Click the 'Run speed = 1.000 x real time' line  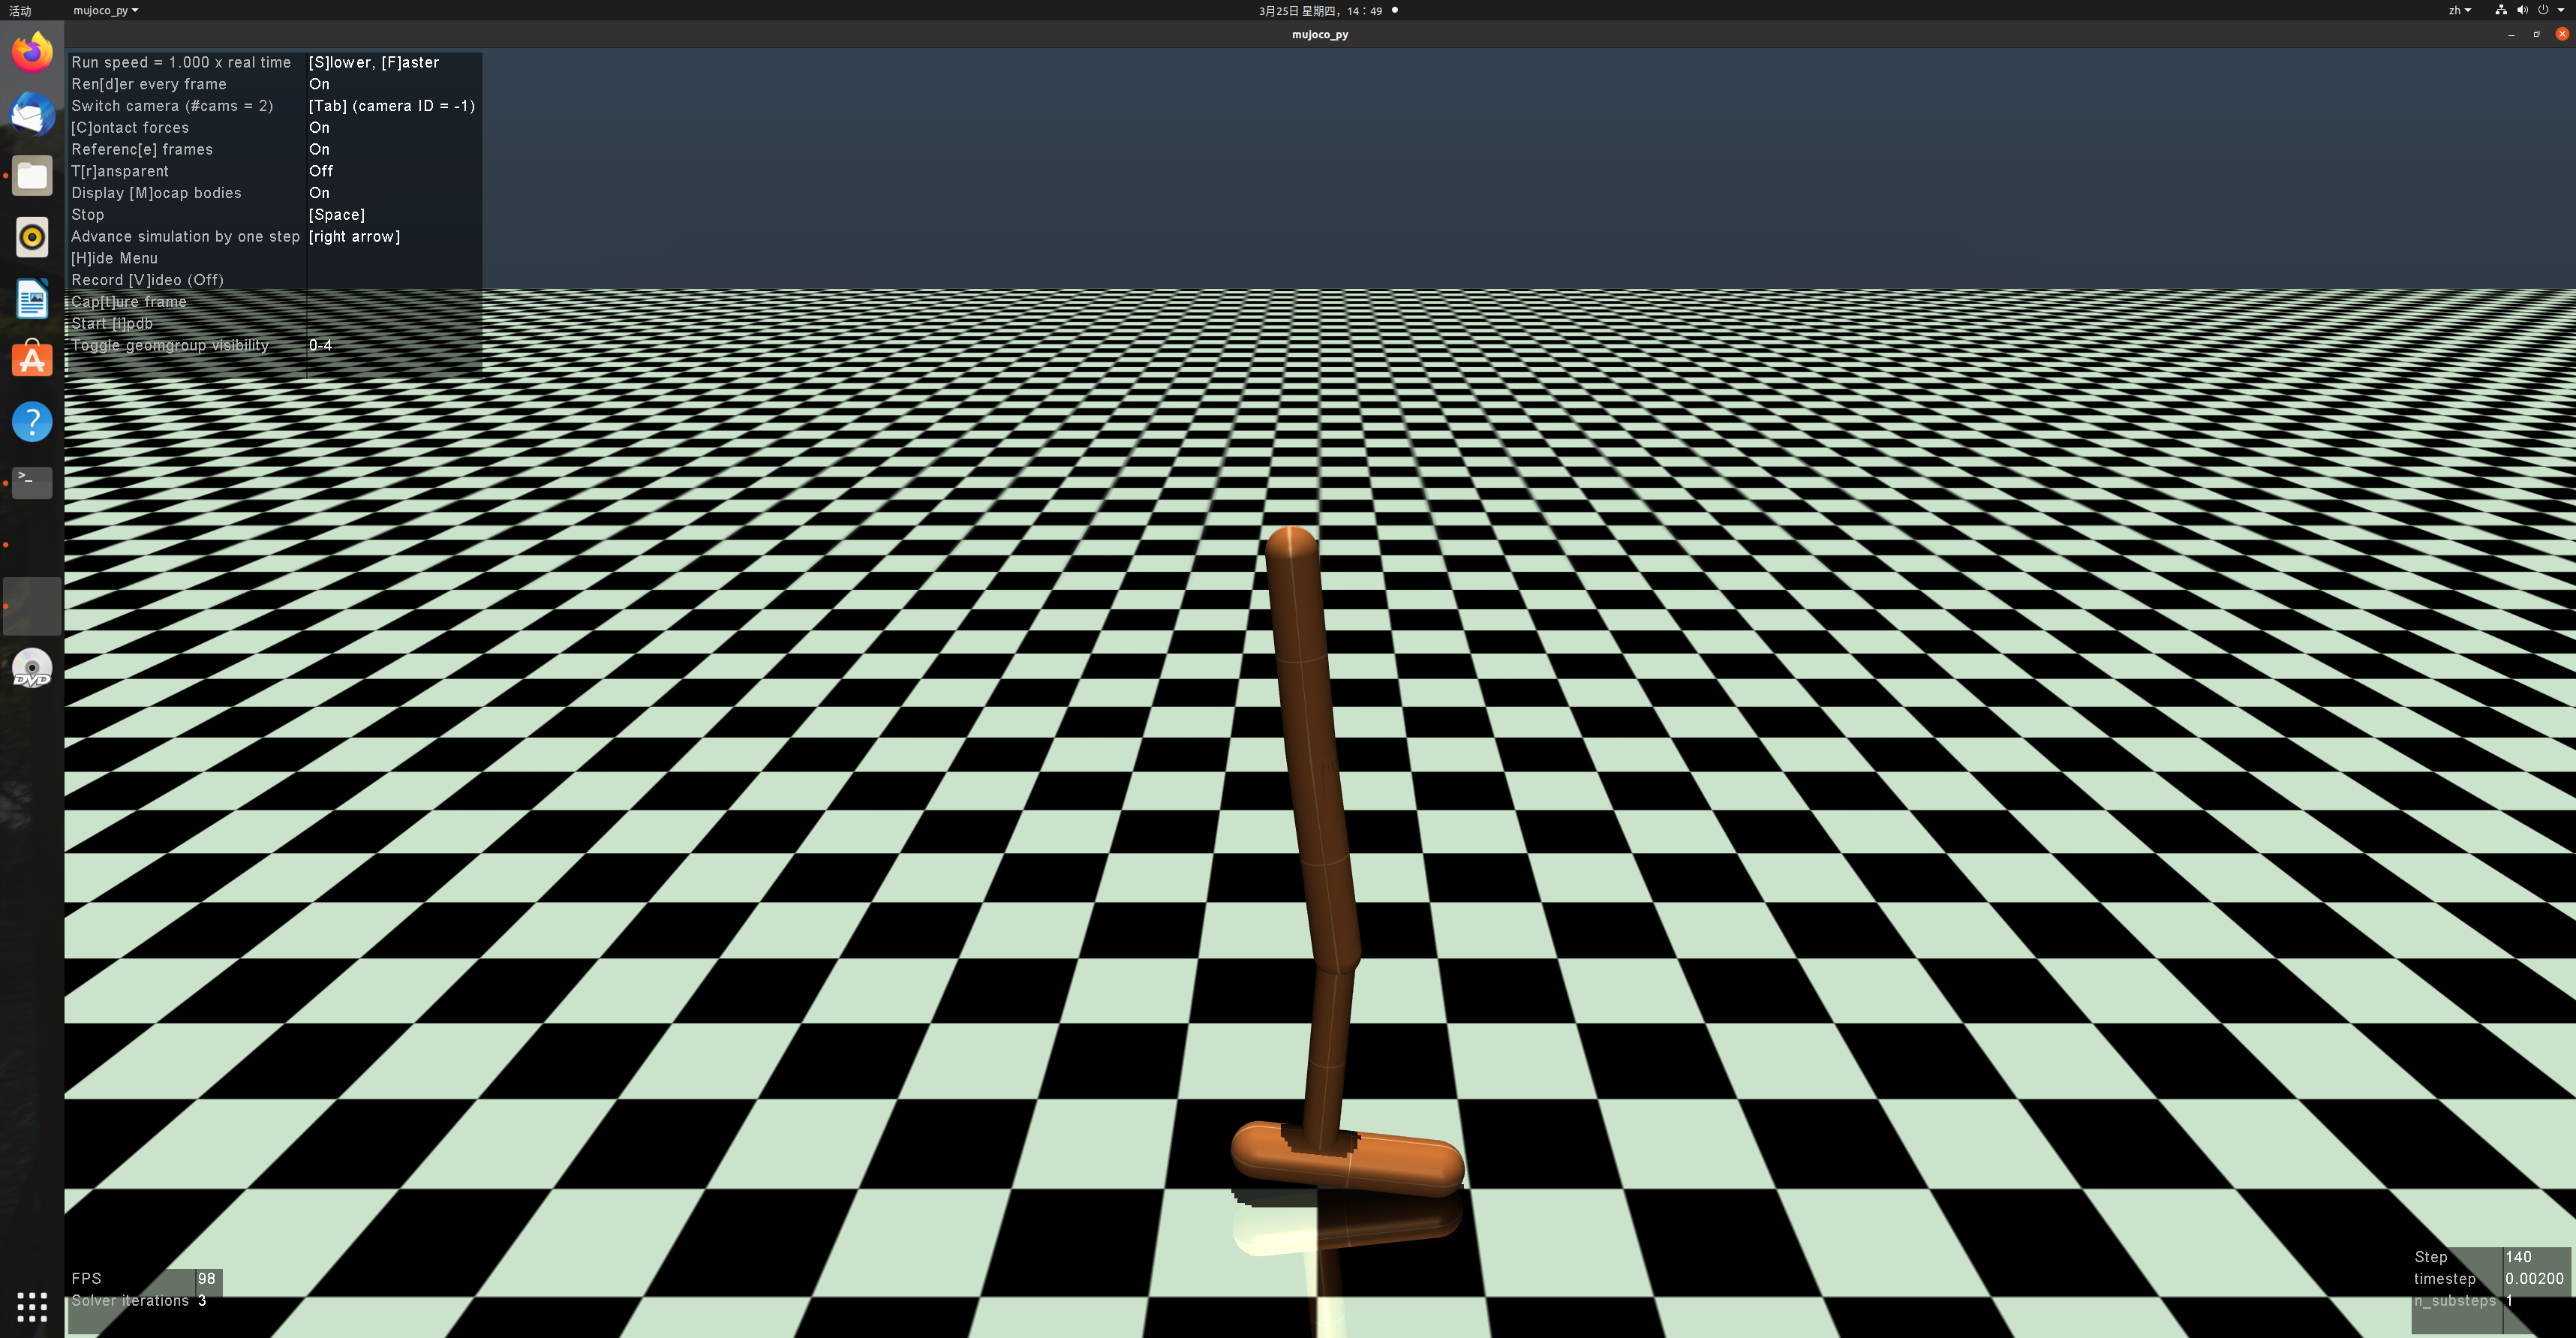pos(181,62)
